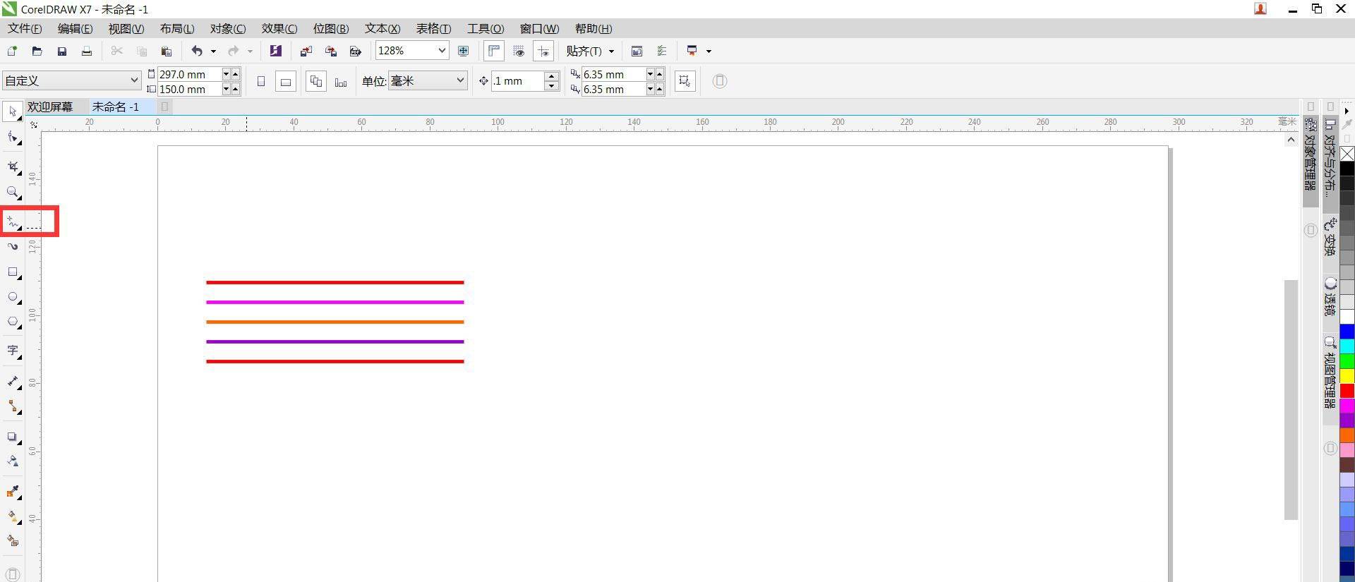Switch to the 欢迎屏幕 tab
The image size is (1355, 582).
click(50, 107)
